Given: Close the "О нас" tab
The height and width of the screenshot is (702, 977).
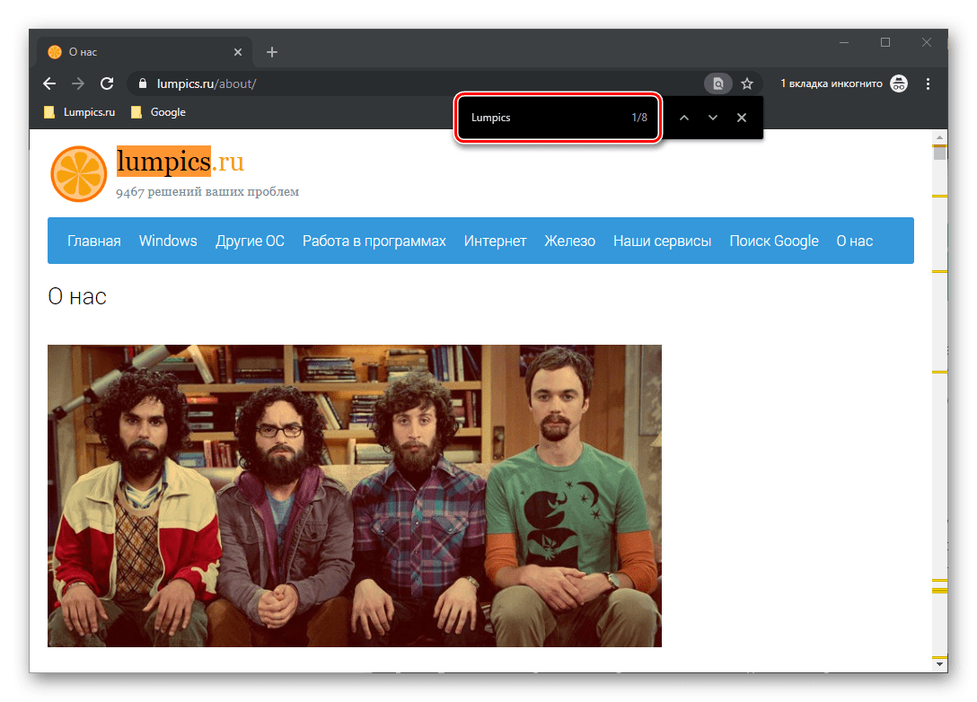Looking at the screenshot, I should [238, 52].
